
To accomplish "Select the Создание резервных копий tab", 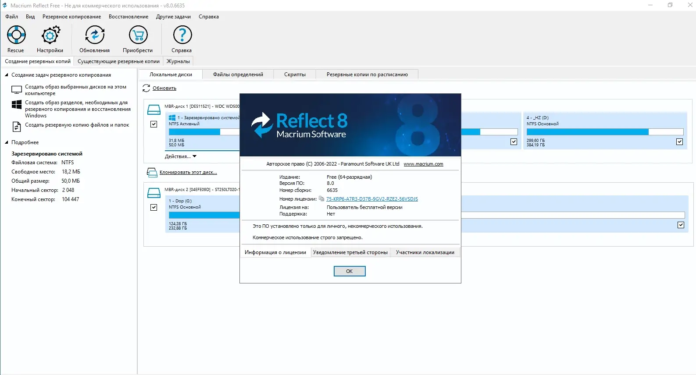I will tap(38, 61).
